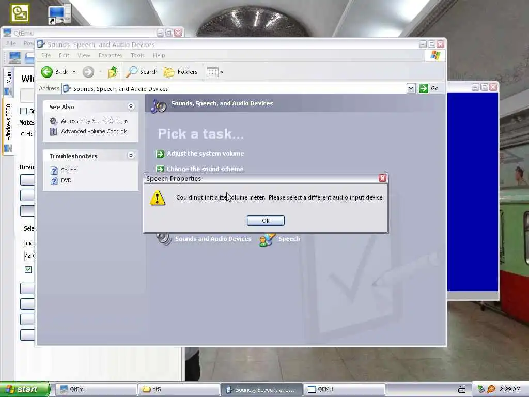Click the Go button
Viewport: 529px width, 397px height.
click(429, 88)
